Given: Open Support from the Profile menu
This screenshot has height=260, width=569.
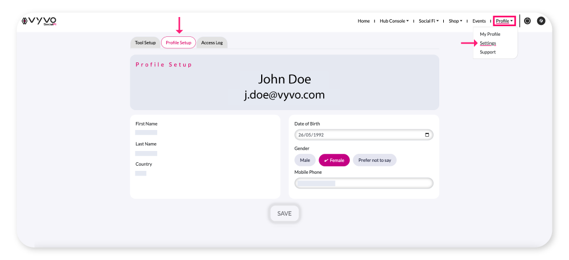Looking at the screenshot, I should 488,52.
